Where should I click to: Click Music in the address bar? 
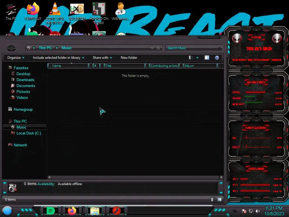click(x=67, y=48)
